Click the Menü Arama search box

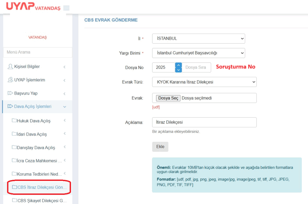pyautogui.click(x=38, y=52)
